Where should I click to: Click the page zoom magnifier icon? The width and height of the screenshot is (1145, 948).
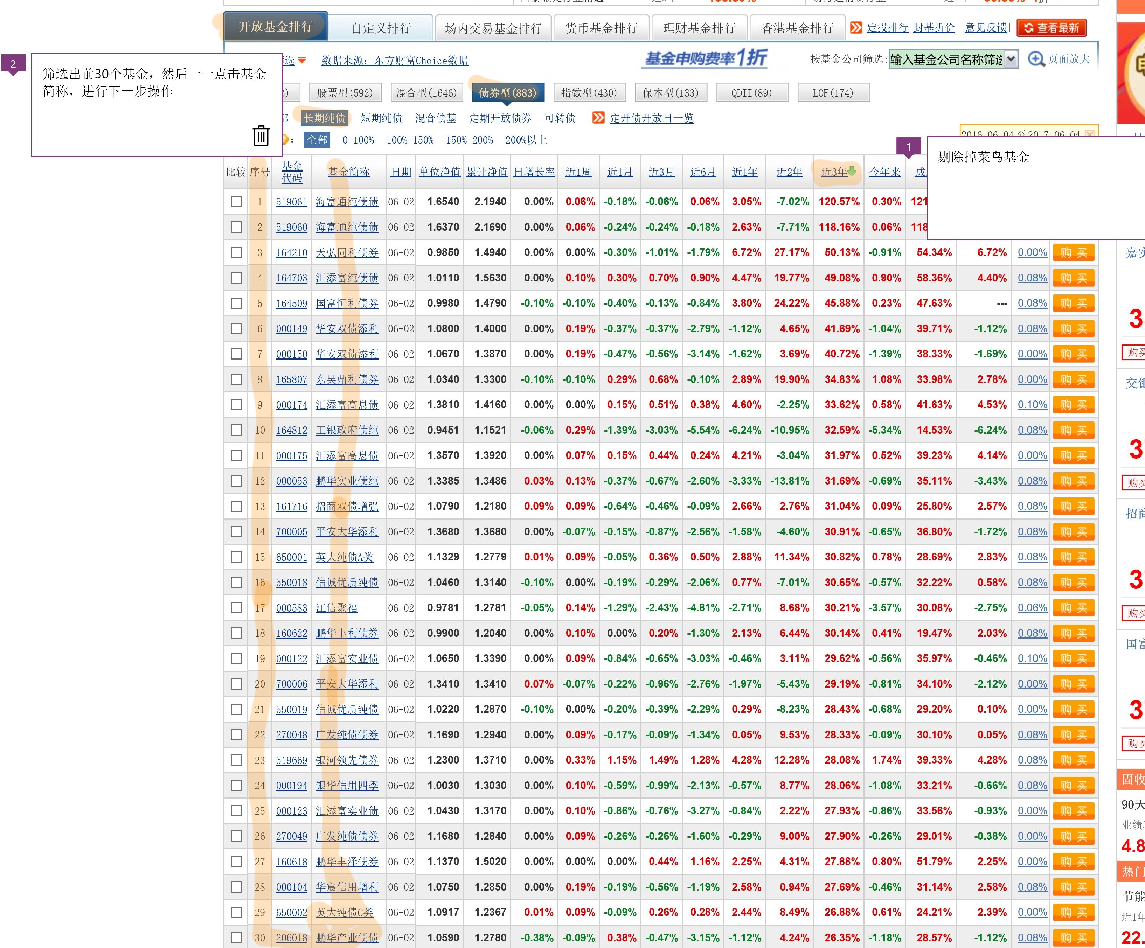point(1036,59)
